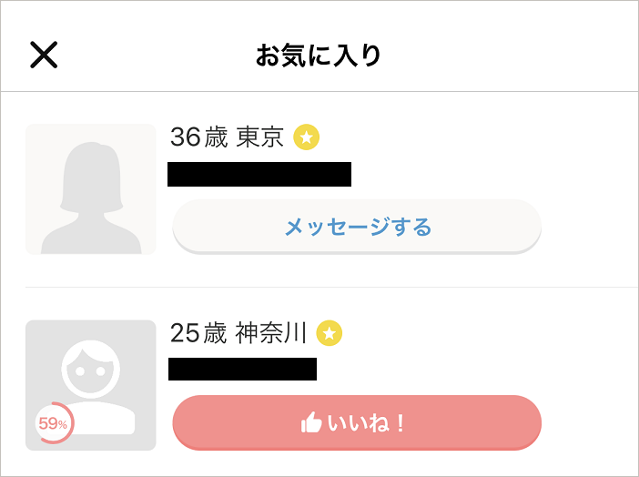Viewport: 639px width, 477px height.
Task: Open the 25歳 神奈川 avatar thumbnail
Action: (x=91, y=385)
